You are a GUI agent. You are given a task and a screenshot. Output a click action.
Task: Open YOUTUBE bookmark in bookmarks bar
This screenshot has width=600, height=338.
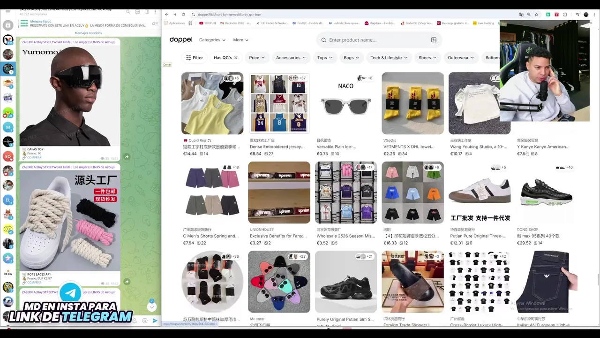[207, 23]
